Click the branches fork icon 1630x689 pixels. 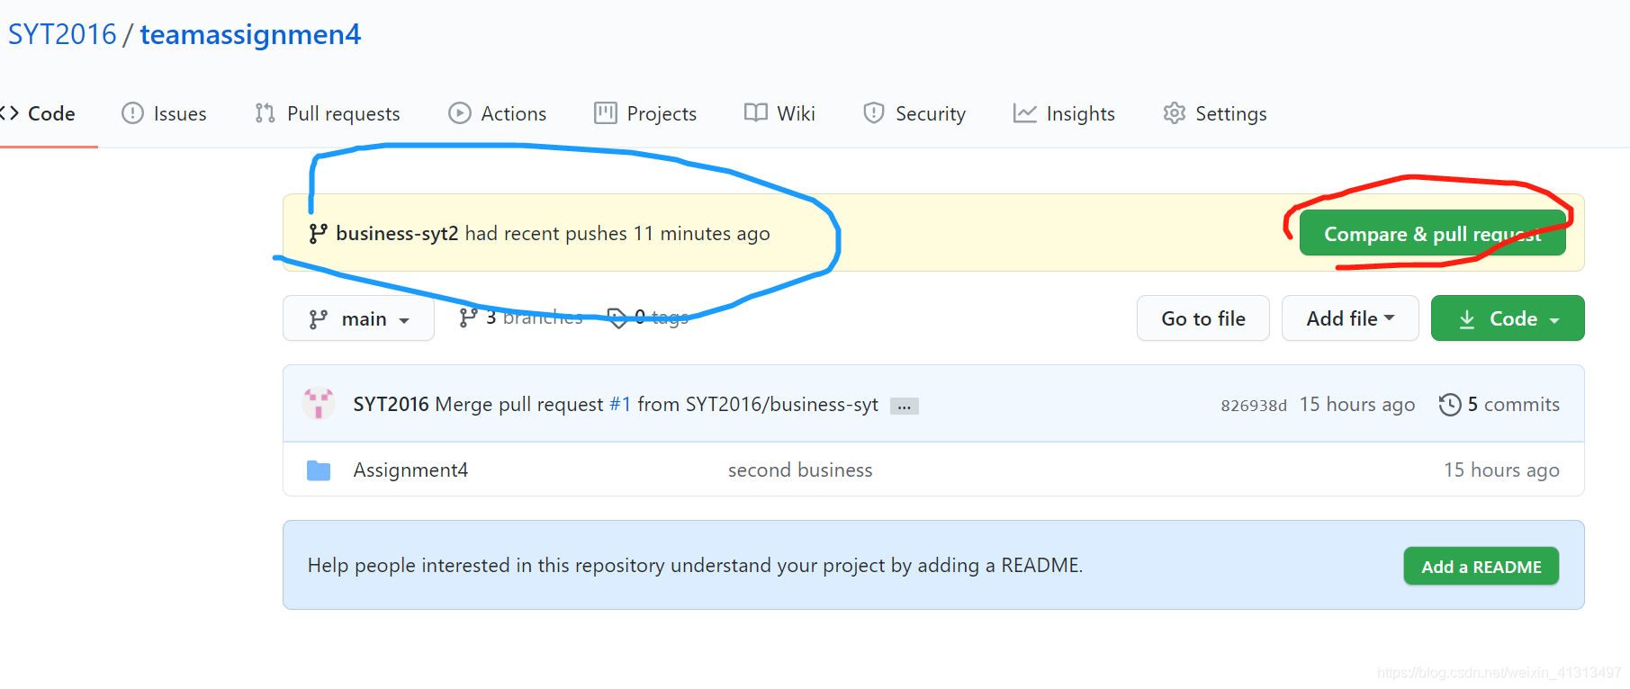(468, 318)
